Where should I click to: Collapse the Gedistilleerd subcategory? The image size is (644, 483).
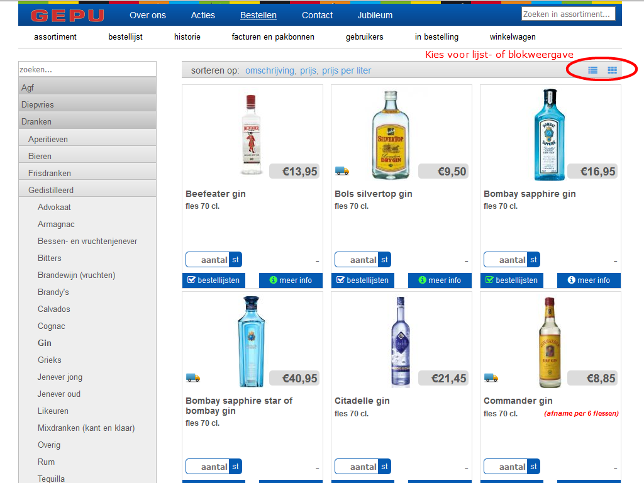point(87,190)
